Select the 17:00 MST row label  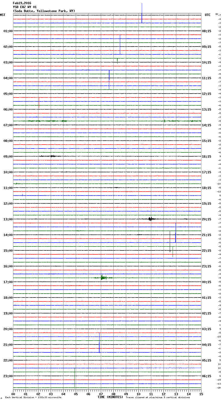click(8, 282)
